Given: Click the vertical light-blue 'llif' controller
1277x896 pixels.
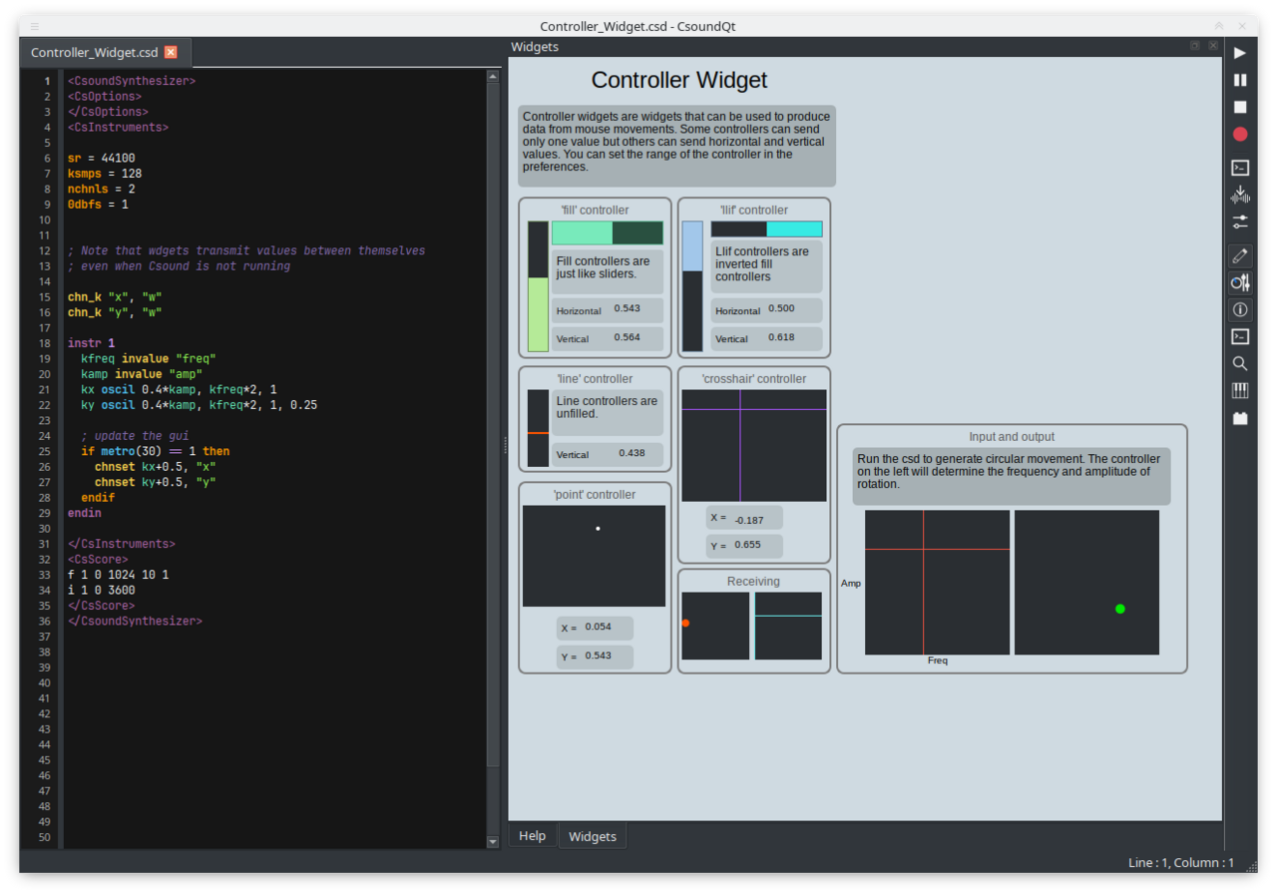Looking at the screenshot, I should pos(692,286).
